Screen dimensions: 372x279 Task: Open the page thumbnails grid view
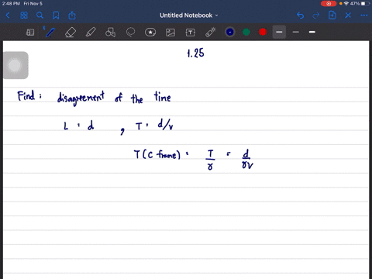click(x=24, y=15)
